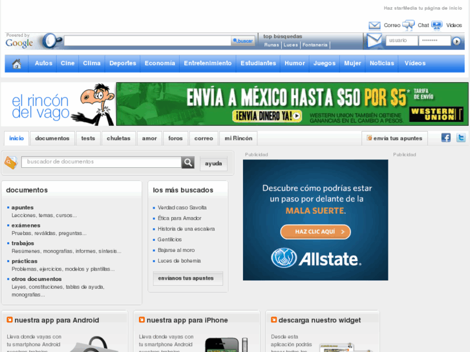The width and height of the screenshot is (470, 352).
Task: Click the password input field
Action: pyautogui.click(x=434, y=41)
